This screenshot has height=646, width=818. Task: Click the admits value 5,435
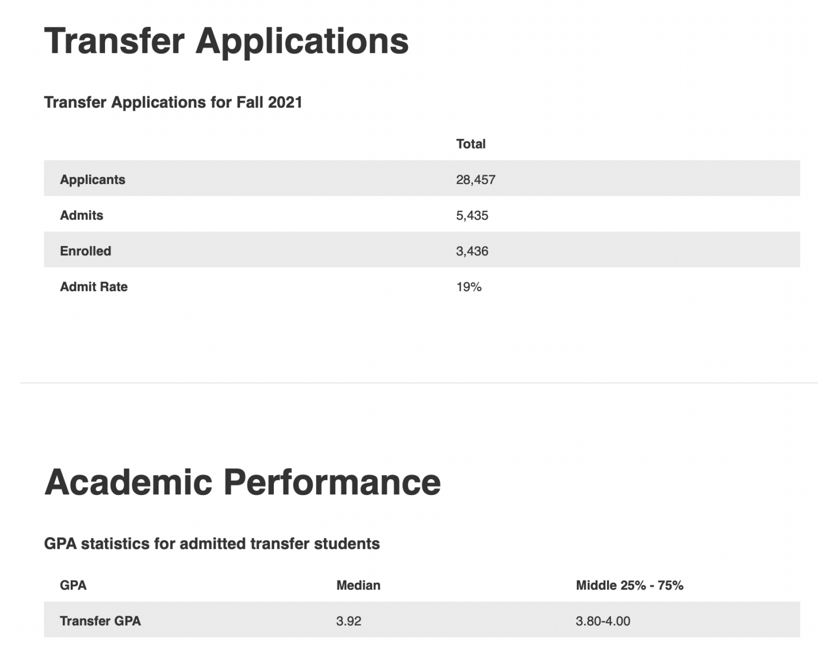(x=472, y=215)
